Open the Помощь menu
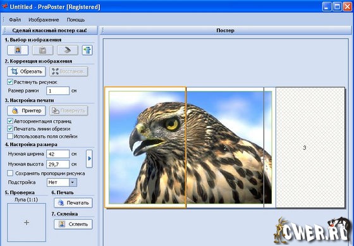354x246 pixels. click(76, 20)
